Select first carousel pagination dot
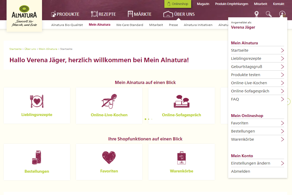 [145, 119]
